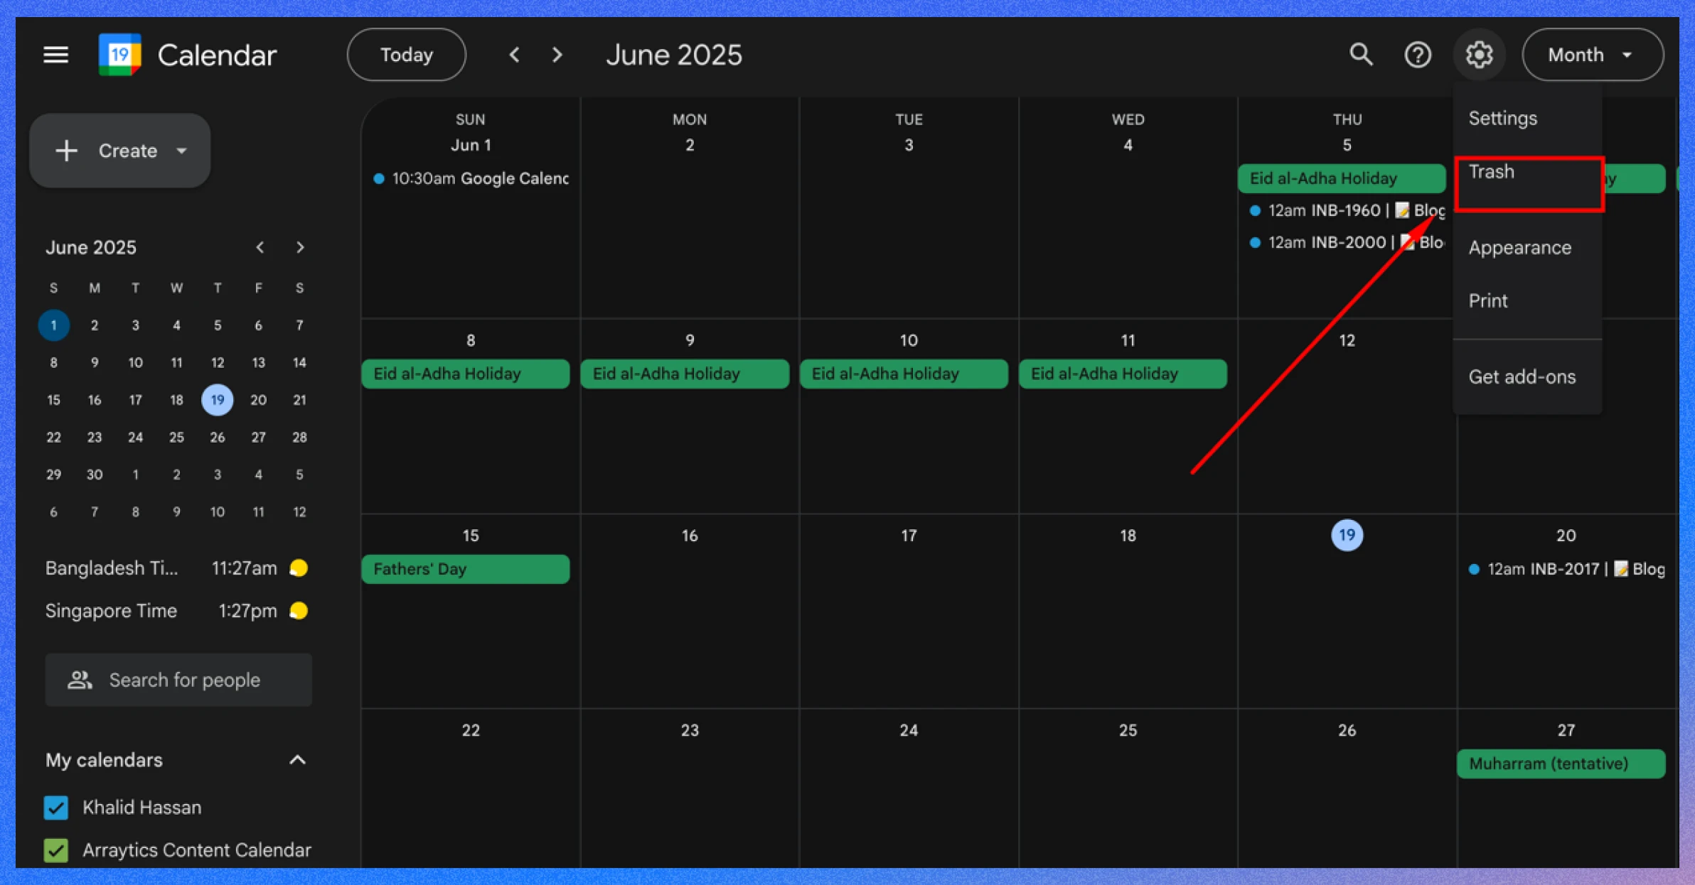Click in the Search for people field
This screenshot has width=1695, height=885.
click(178, 680)
